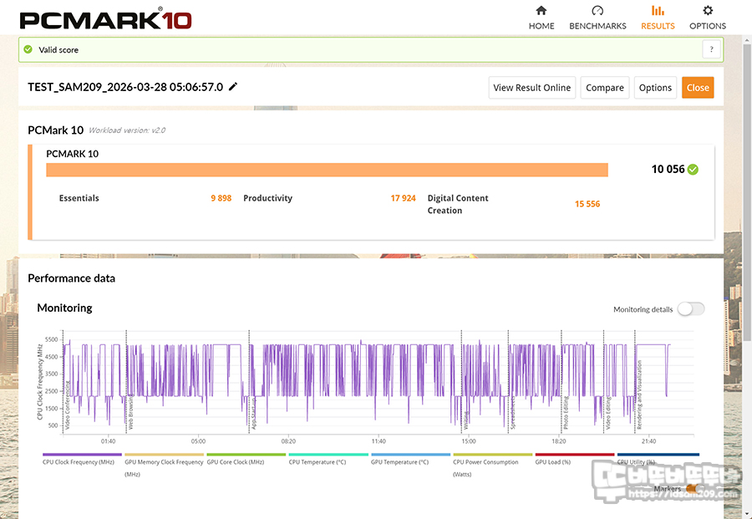
Task: Click the Compare button
Action: (605, 88)
